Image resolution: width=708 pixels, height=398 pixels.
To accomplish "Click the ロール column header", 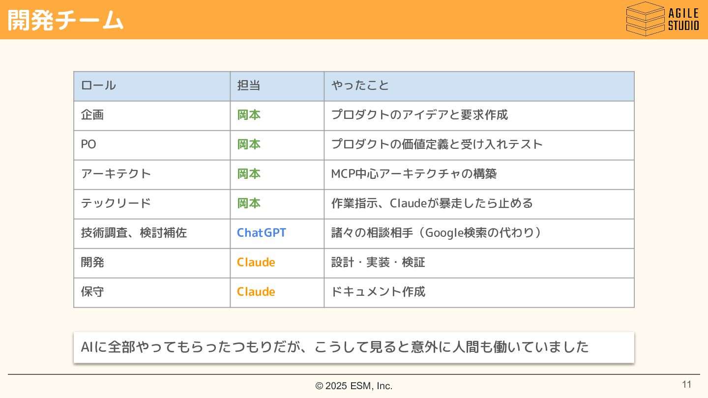I will pyautogui.click(x=98, y=85).
